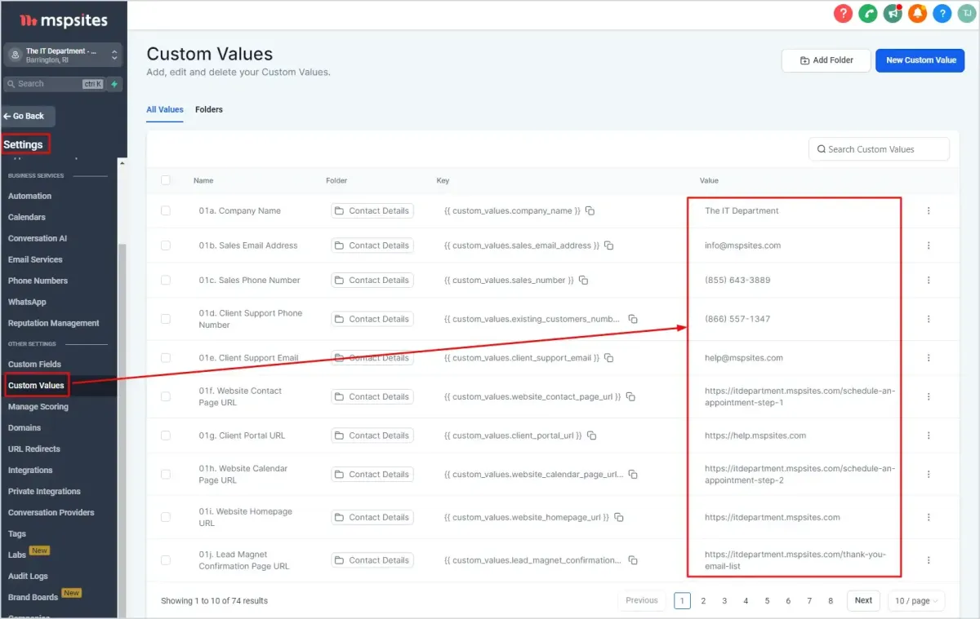The image size is (980, 619).
Task: Open three-dot menu for Company Name row
Action: 929,210
